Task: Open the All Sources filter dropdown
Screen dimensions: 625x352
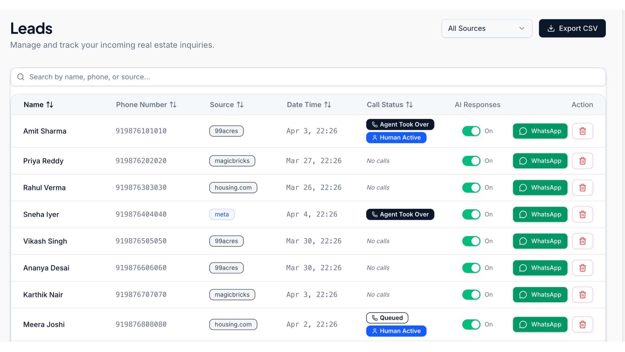Action: pyautogui.click(x=487, y=28)
